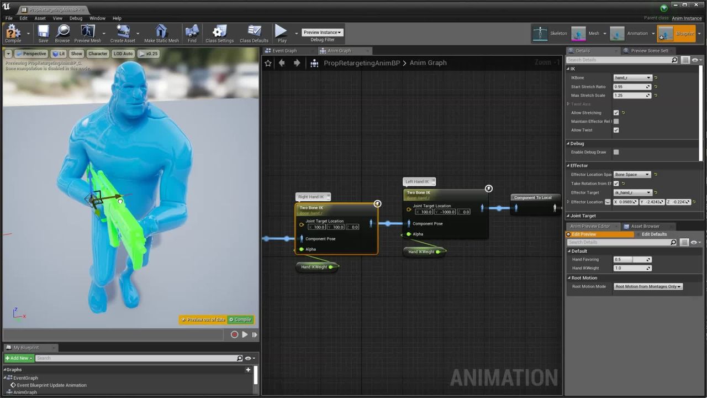Open Preview Instance debug filter dropdown

323,32
